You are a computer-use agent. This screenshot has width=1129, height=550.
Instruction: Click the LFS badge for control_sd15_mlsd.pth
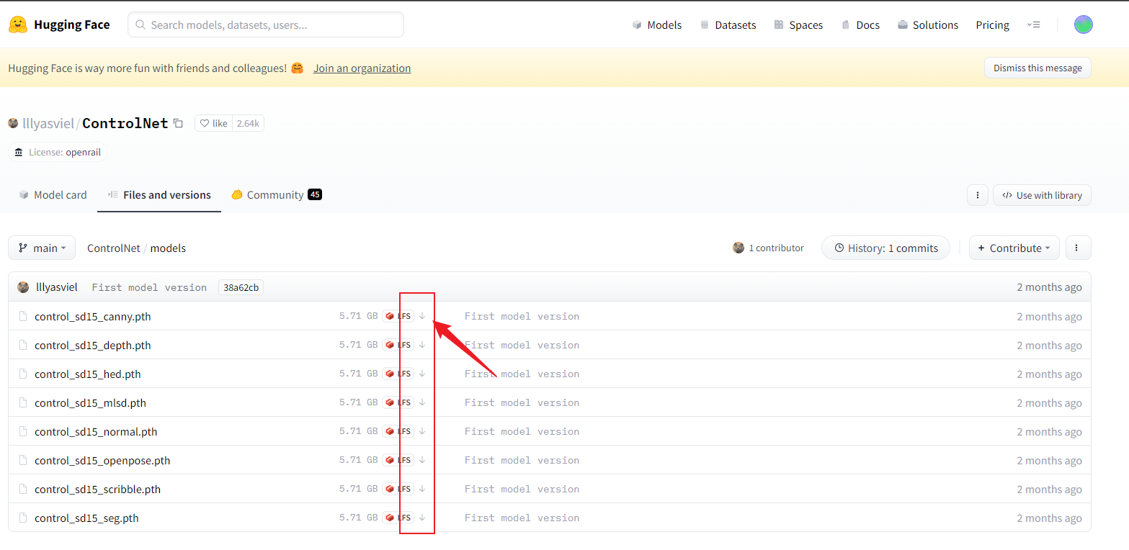coord(398,402)
